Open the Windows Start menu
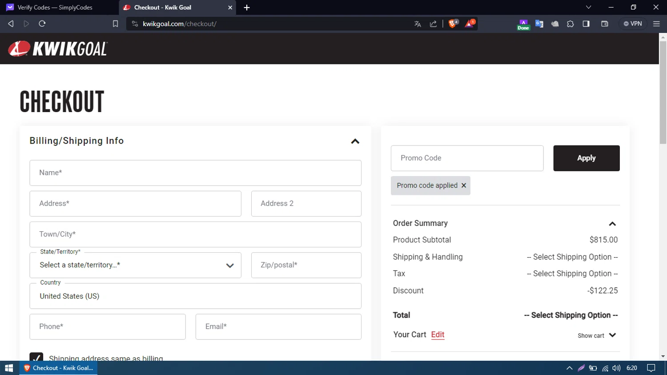The image size is (667, 375). (x=9, y=368)
